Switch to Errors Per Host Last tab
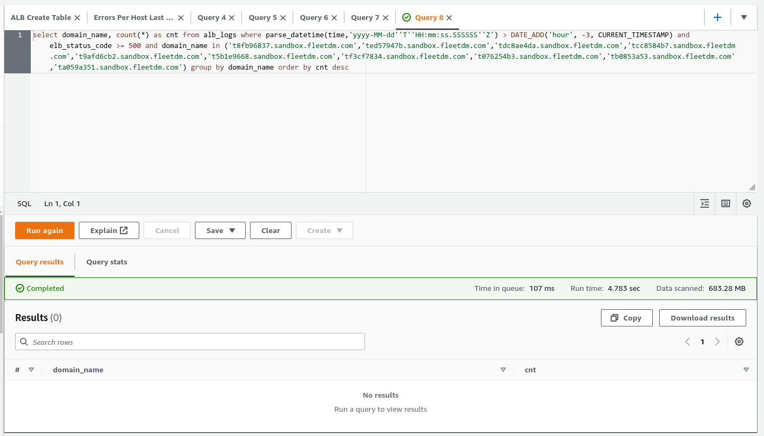The image size is (764, 436). pyautogui.click(x=133, y=18)
